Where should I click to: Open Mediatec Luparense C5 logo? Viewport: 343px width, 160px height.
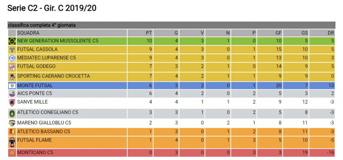pos(12,58)
